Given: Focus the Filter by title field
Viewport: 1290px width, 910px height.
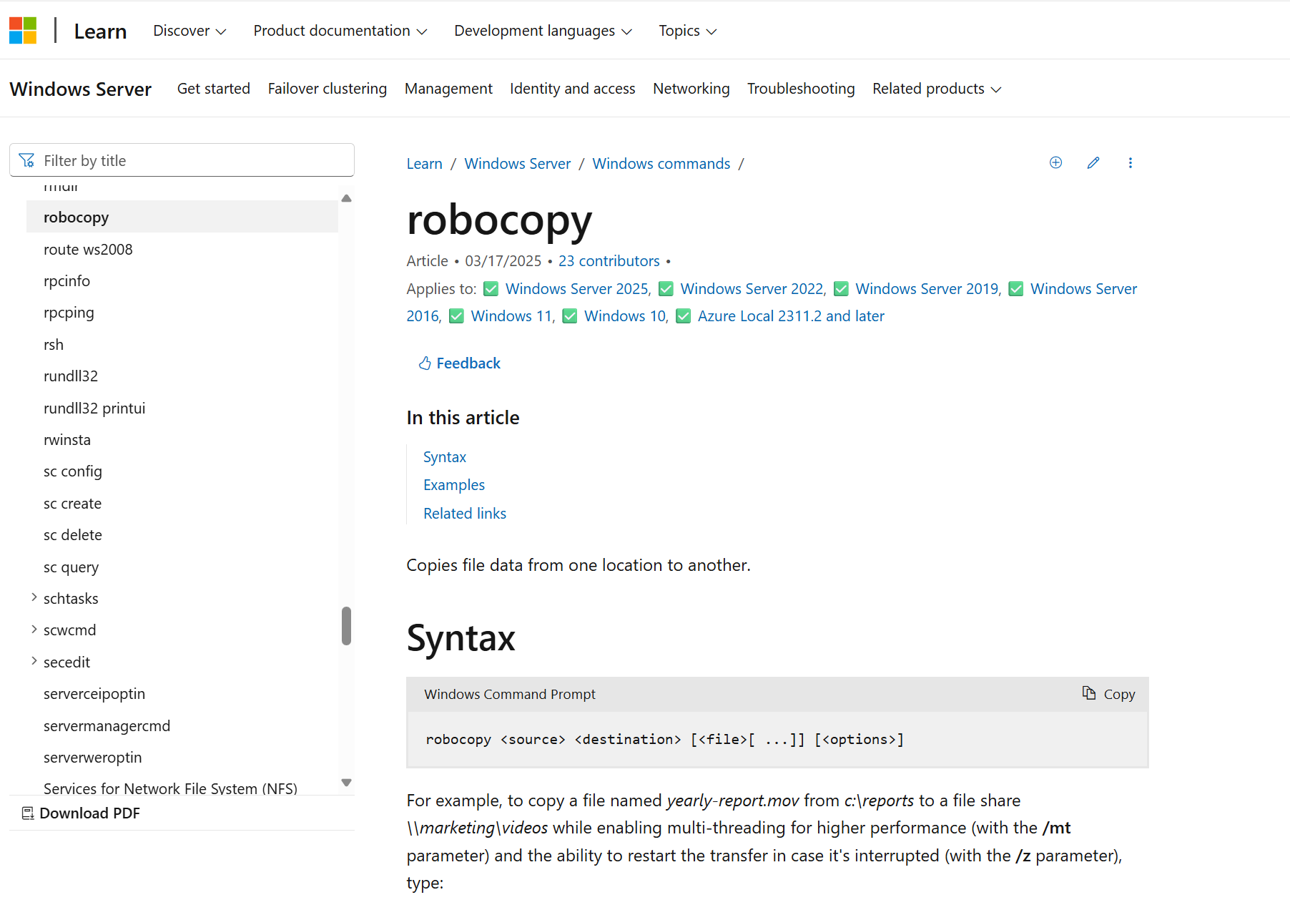Looking at the screenshot, I should tap(182, 160).
